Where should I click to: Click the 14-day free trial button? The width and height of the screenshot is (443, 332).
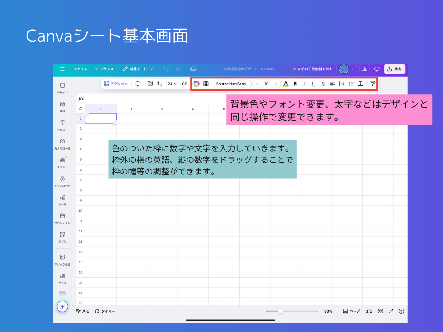312,69
